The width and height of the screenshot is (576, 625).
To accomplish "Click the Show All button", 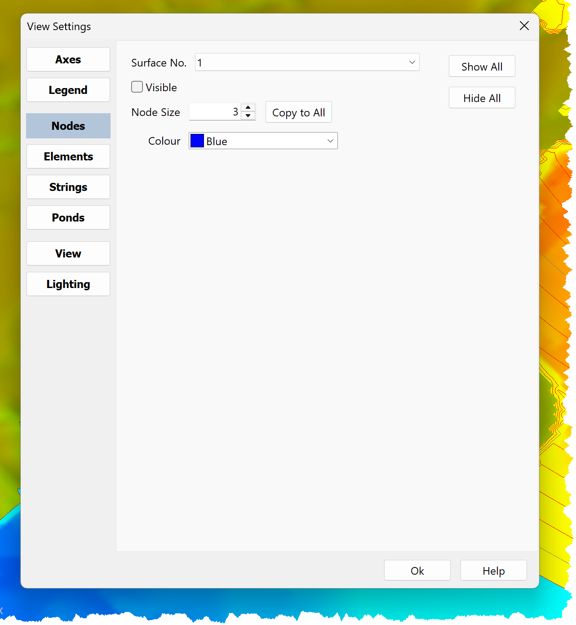I will [x=482, y=66].
